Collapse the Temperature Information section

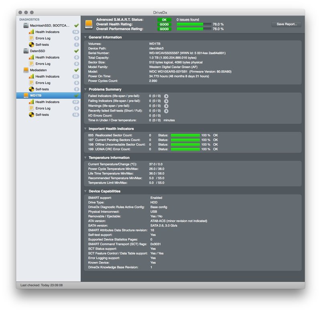[x=85, y=157]
